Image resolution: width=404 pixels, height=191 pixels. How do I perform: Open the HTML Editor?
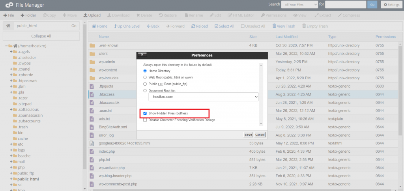[x=241, y=15]
